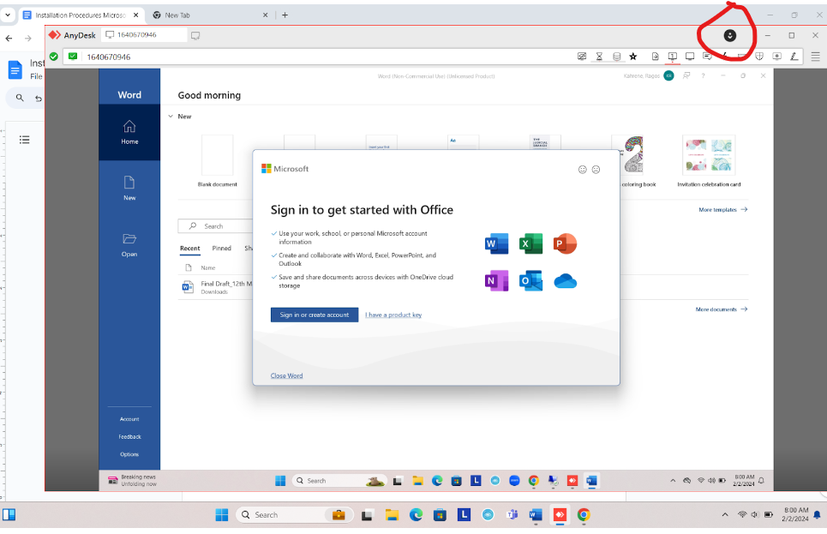Click the Word help question mark icon
The height and width of the screenshot is (534, 827).
coord(703,76)
